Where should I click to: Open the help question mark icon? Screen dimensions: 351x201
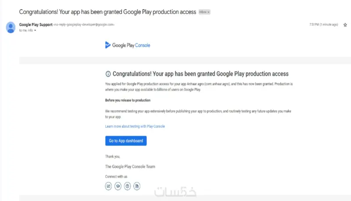[127, 186]
